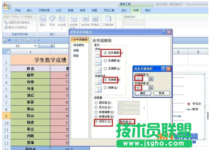Viewport: 210px width, 150px height.
Task: Click the fx insert function icon
Action: point(52,46)
